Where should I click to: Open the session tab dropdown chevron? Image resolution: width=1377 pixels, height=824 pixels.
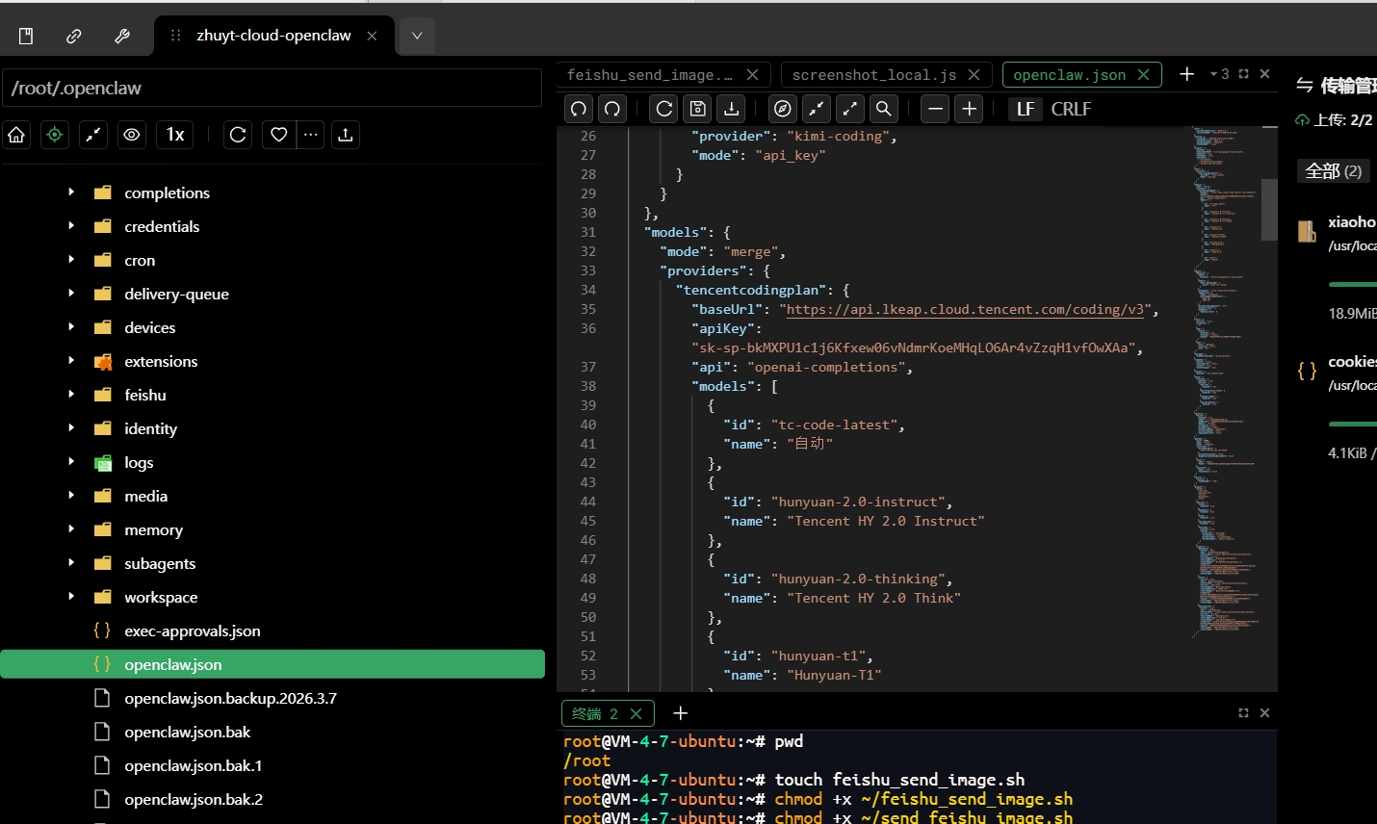click(x=417, y=36)
